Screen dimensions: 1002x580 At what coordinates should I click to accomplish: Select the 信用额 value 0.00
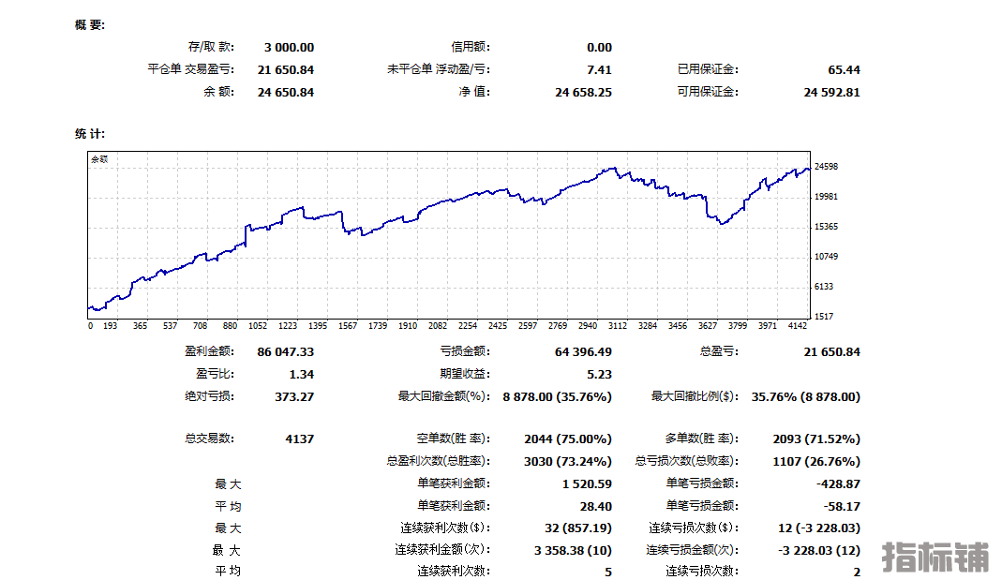click(598, 47)
